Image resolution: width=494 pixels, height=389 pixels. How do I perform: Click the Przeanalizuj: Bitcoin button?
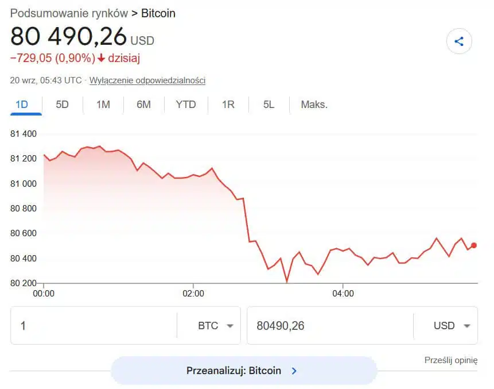click(x=243, y=371)
